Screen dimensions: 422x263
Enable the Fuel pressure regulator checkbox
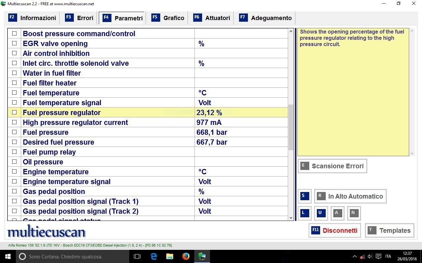[x=14, y=112]
